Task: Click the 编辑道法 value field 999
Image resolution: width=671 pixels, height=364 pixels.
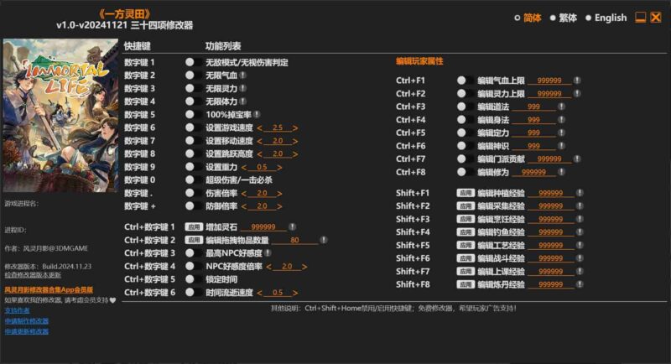Action: click(x=533, y=107)
